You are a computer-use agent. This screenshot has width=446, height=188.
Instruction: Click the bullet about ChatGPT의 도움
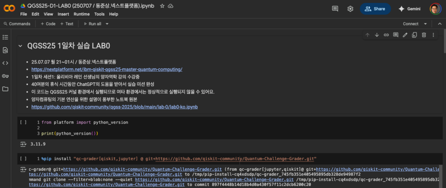pyautogui.click(x=93, y=84)
